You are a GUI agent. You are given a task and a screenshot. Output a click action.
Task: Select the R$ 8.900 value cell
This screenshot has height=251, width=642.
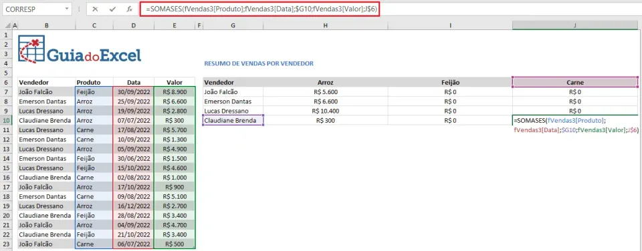(x=175, y=92)
